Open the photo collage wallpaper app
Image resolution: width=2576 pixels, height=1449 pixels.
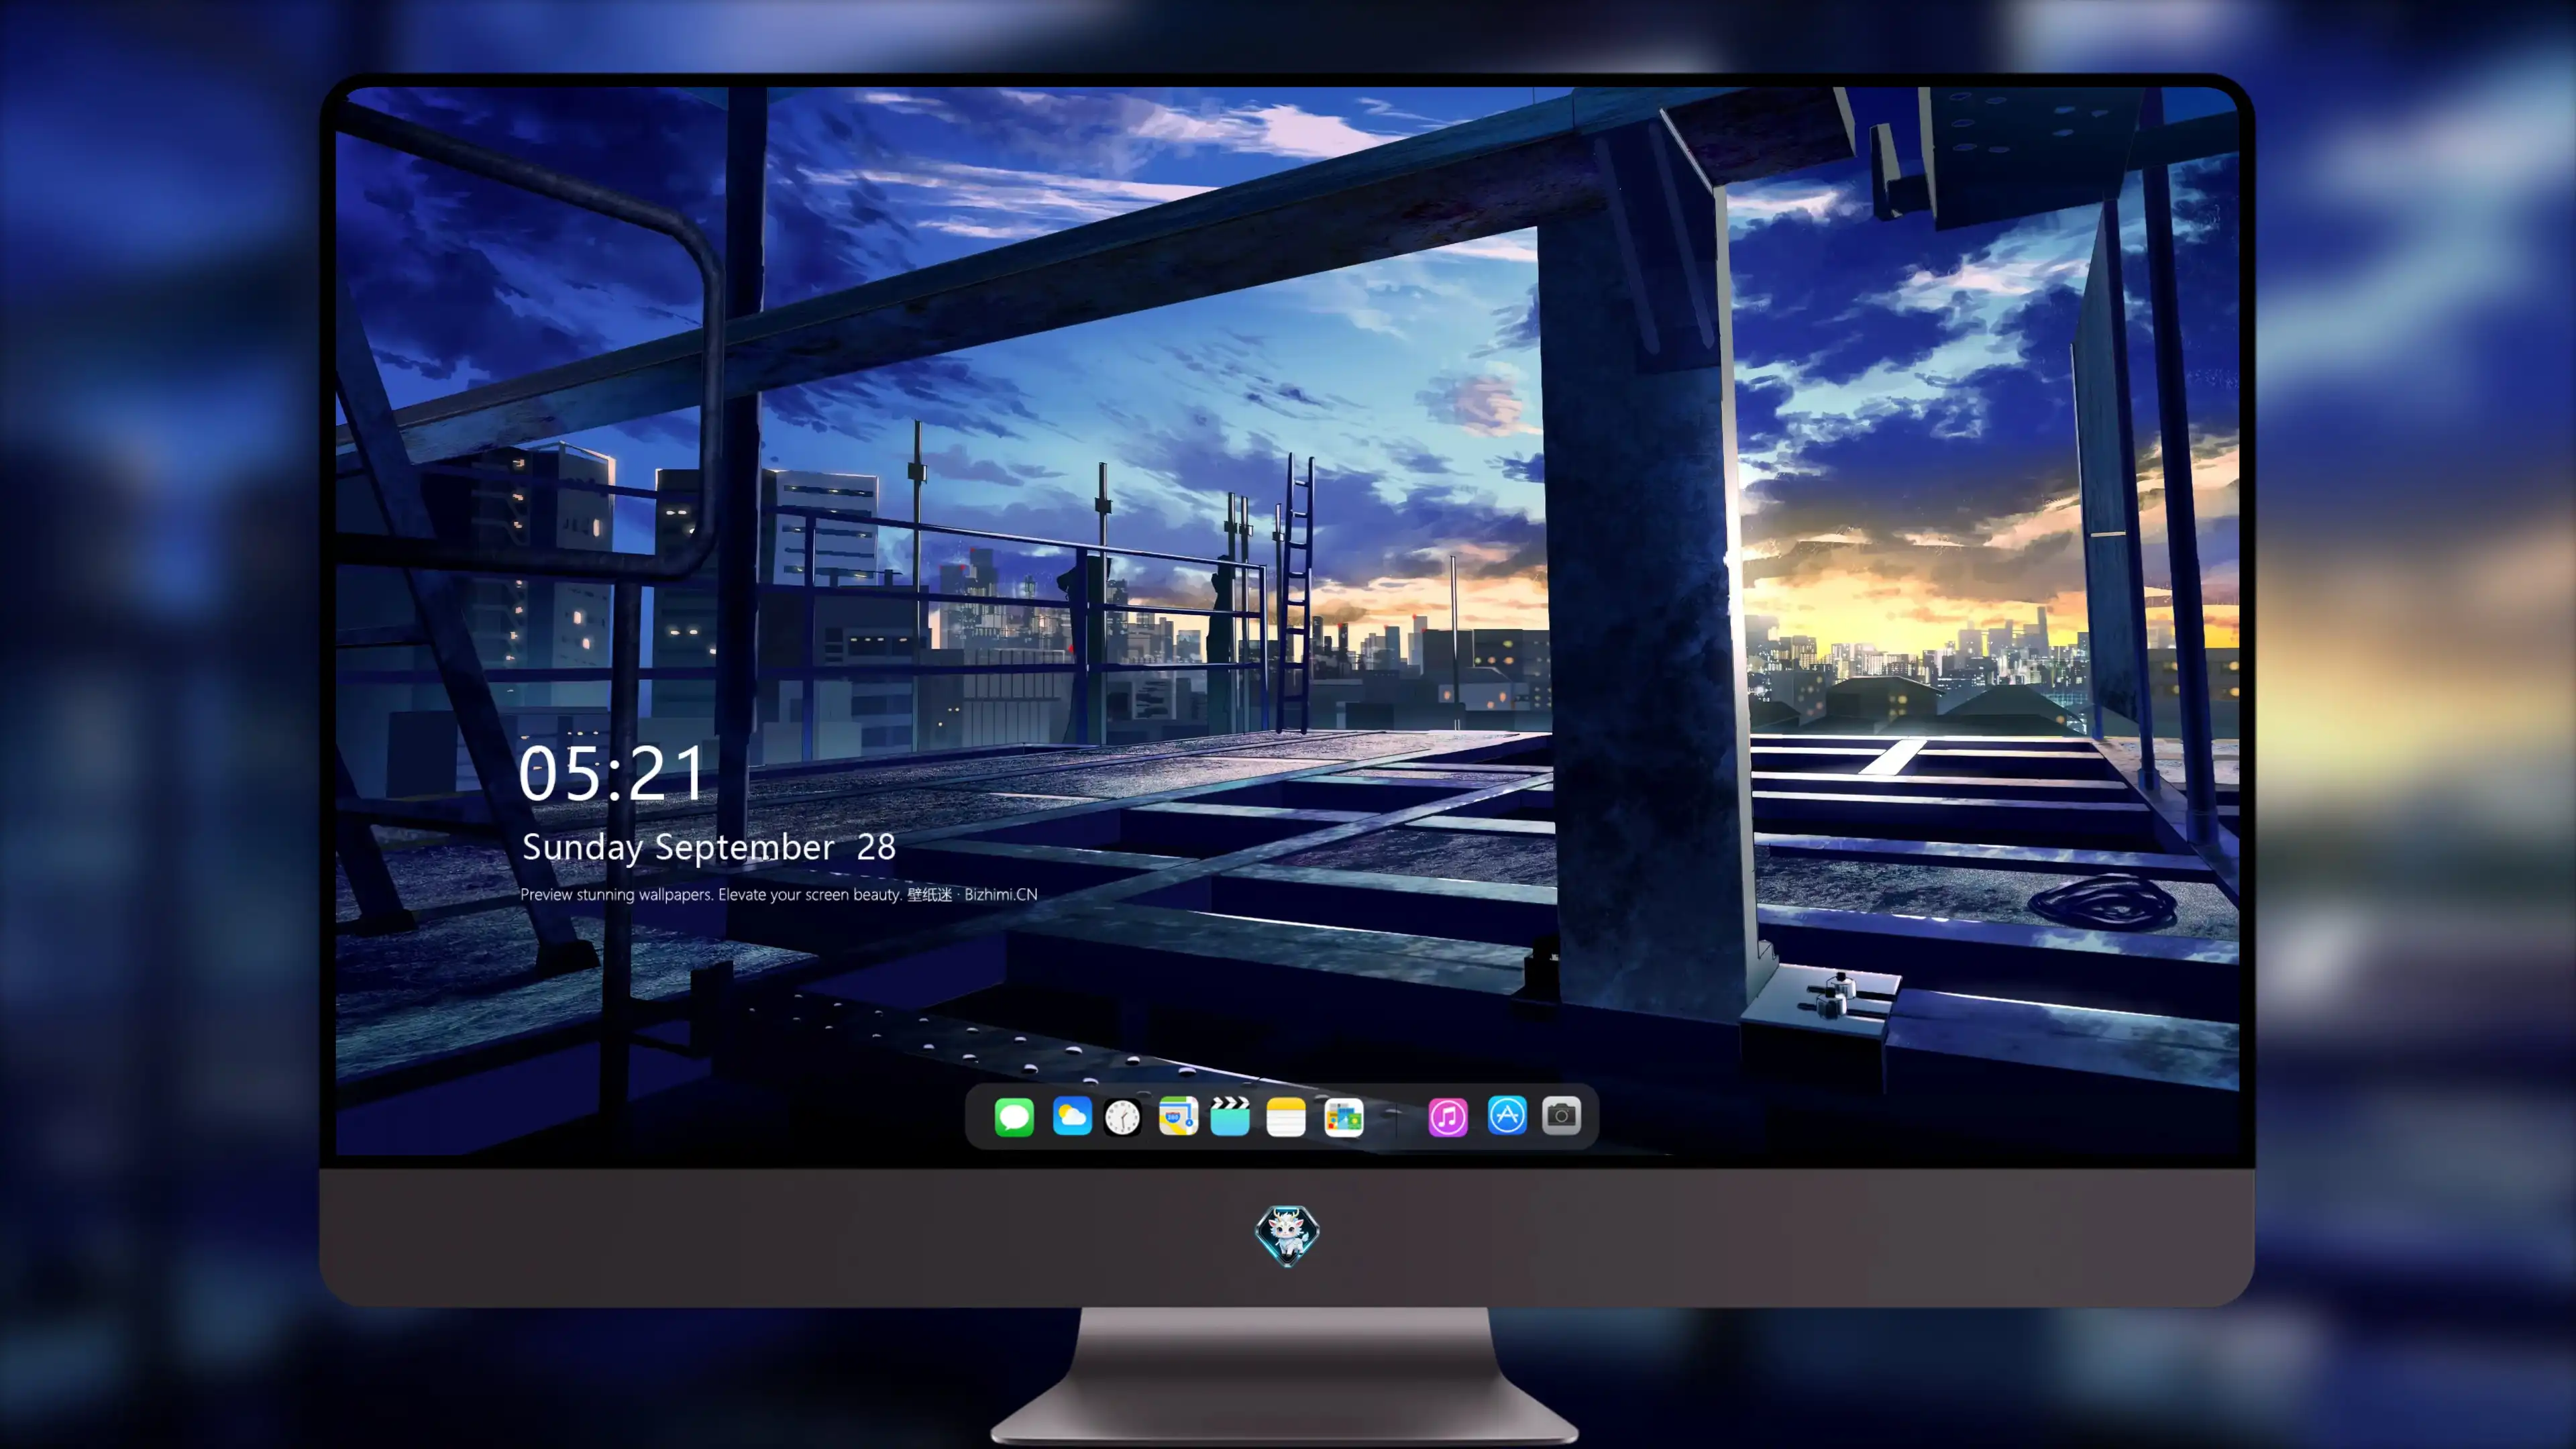tap(1344, 1117)
